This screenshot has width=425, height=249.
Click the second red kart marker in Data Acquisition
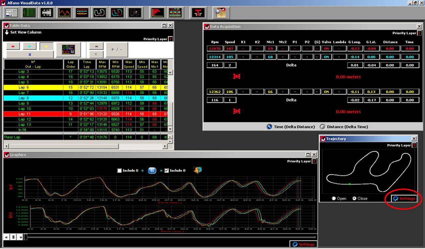click(236, 111)
